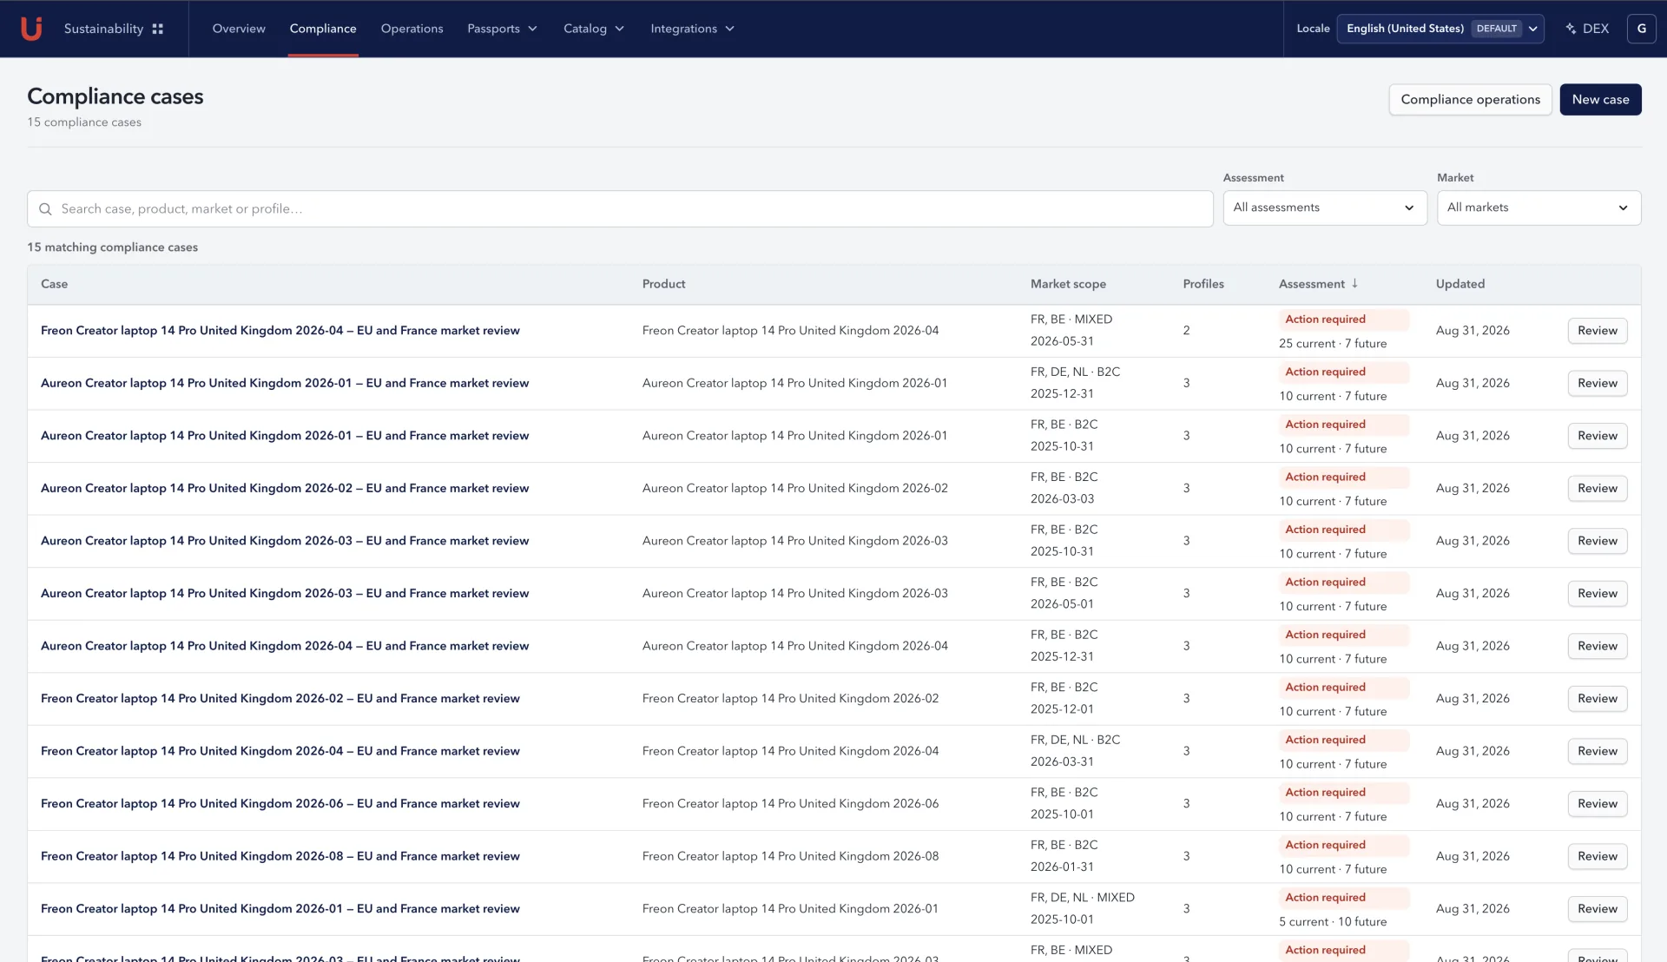Open the app switcher grid icon beside Sustainability
1667x962 pixels.
click(x=158, y=29)
